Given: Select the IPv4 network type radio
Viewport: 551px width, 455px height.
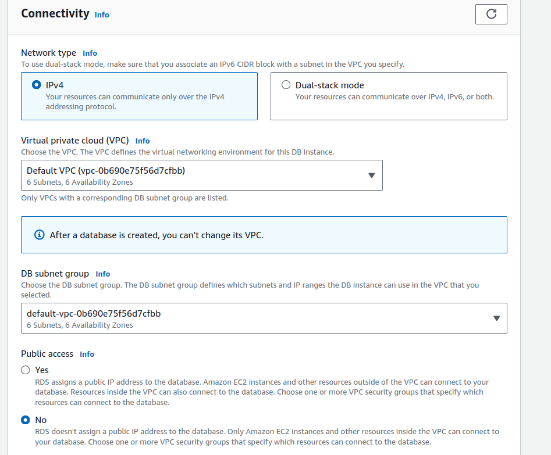Looking at the screenshot, I should 37,85.
